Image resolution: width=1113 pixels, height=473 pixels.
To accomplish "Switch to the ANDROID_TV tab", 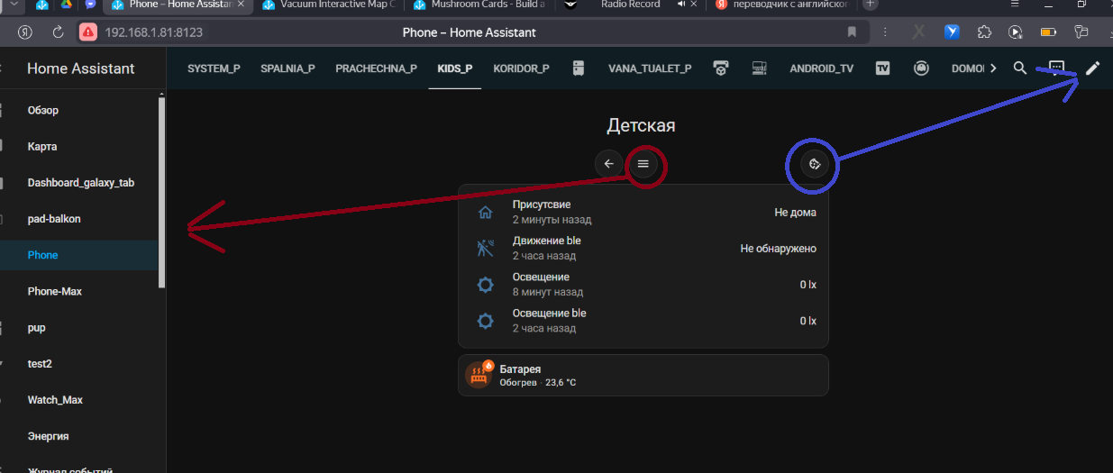I will (x=821, y=68).
